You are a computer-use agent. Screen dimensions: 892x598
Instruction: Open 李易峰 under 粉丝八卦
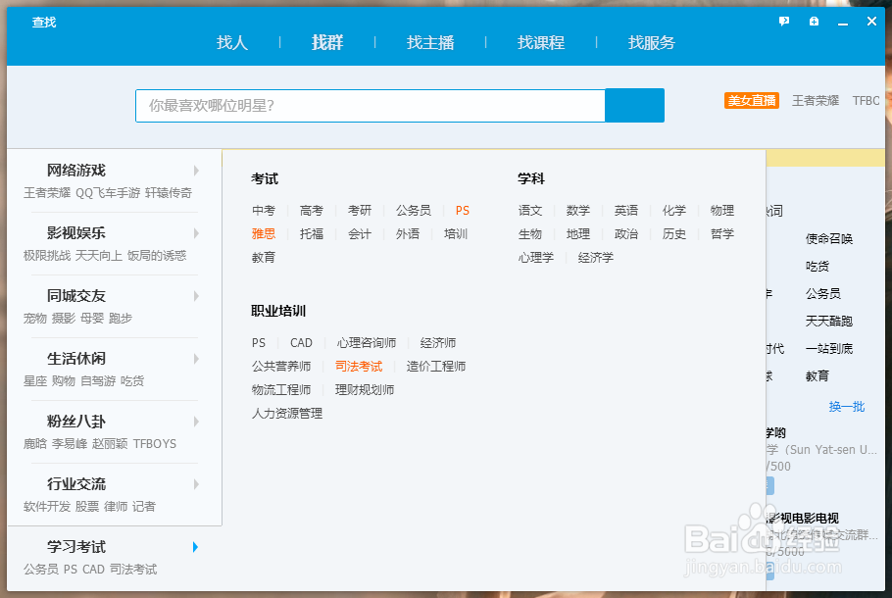[70, 443]
